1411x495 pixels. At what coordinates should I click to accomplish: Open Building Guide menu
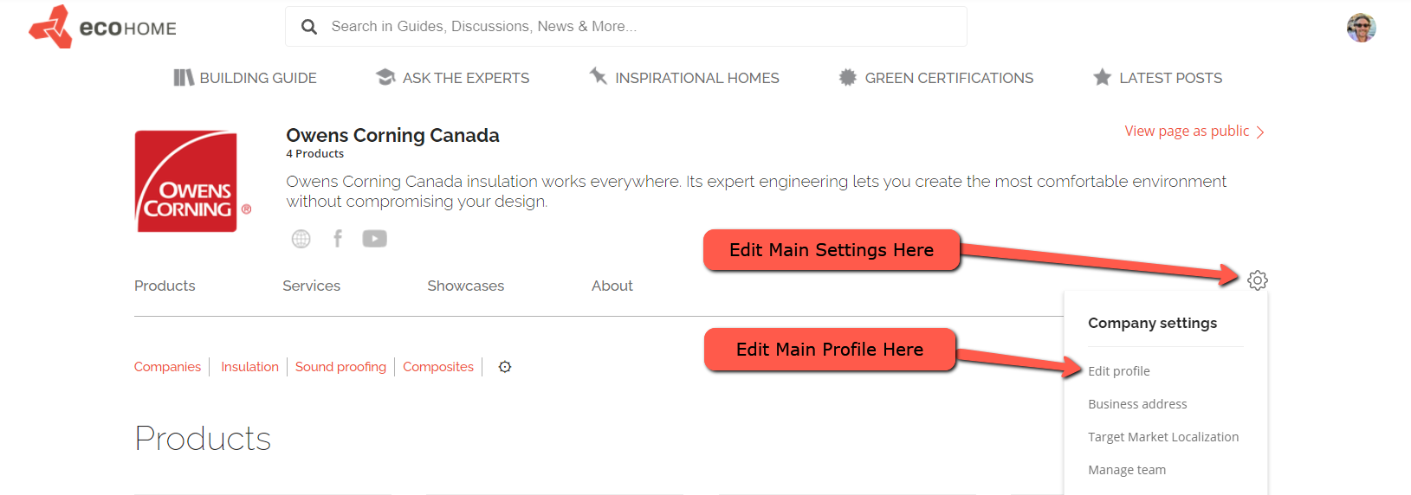[245, 78]
